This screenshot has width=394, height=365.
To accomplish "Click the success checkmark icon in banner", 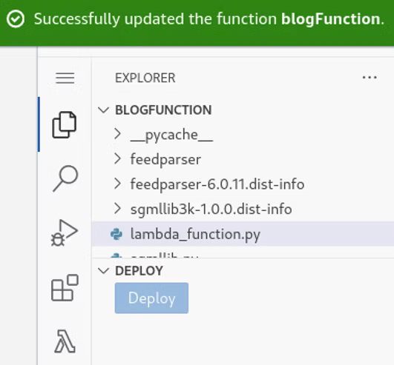I will (x=16, y=19).
